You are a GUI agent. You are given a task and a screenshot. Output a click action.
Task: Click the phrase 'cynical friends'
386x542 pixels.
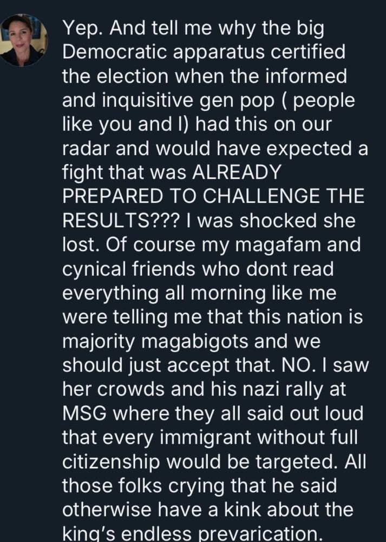pos(129,269)
